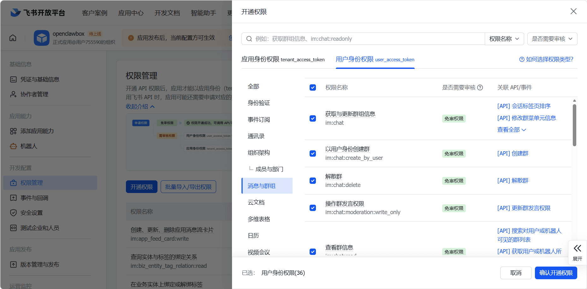This screenshot has height=289, width=587.
Task: Open the 权限名称 search type dropdown
Action: (504, 39)
